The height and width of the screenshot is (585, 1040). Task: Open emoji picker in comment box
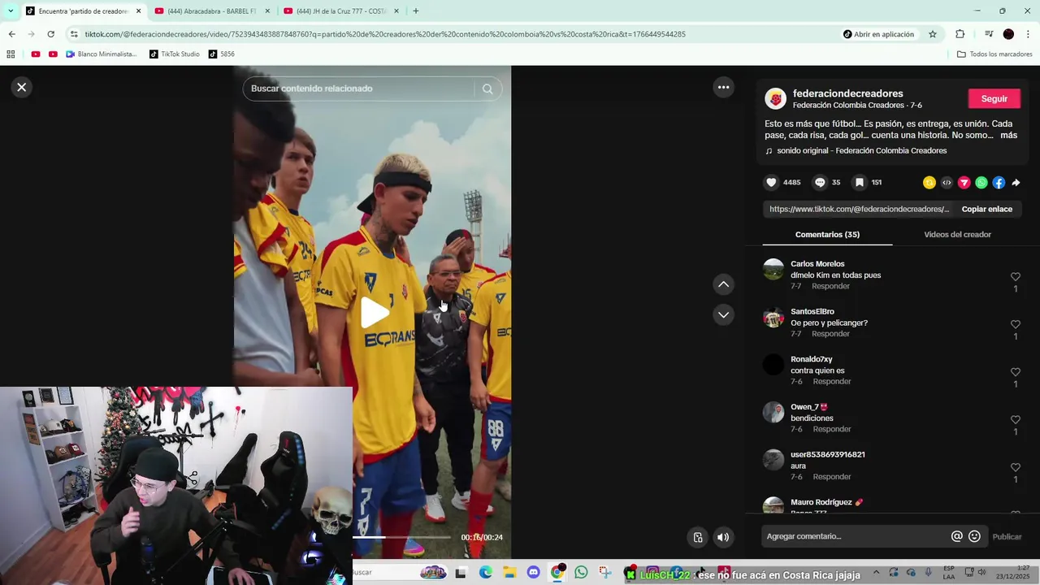pyautogui.click(x=974, y=536)
